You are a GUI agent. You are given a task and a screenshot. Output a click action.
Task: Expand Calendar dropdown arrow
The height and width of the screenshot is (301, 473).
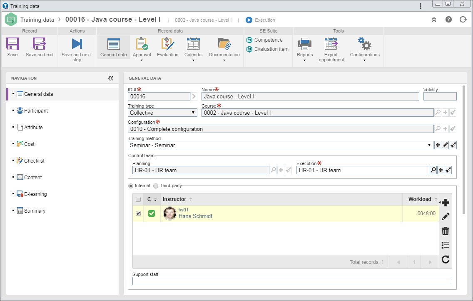193,60
